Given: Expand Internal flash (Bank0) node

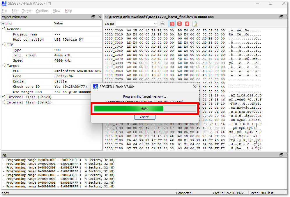Looking at the screenshot, I should point(3,97).
